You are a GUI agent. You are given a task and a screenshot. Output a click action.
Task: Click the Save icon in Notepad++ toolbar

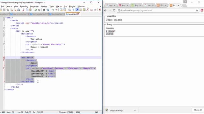[x=4, y=10]
